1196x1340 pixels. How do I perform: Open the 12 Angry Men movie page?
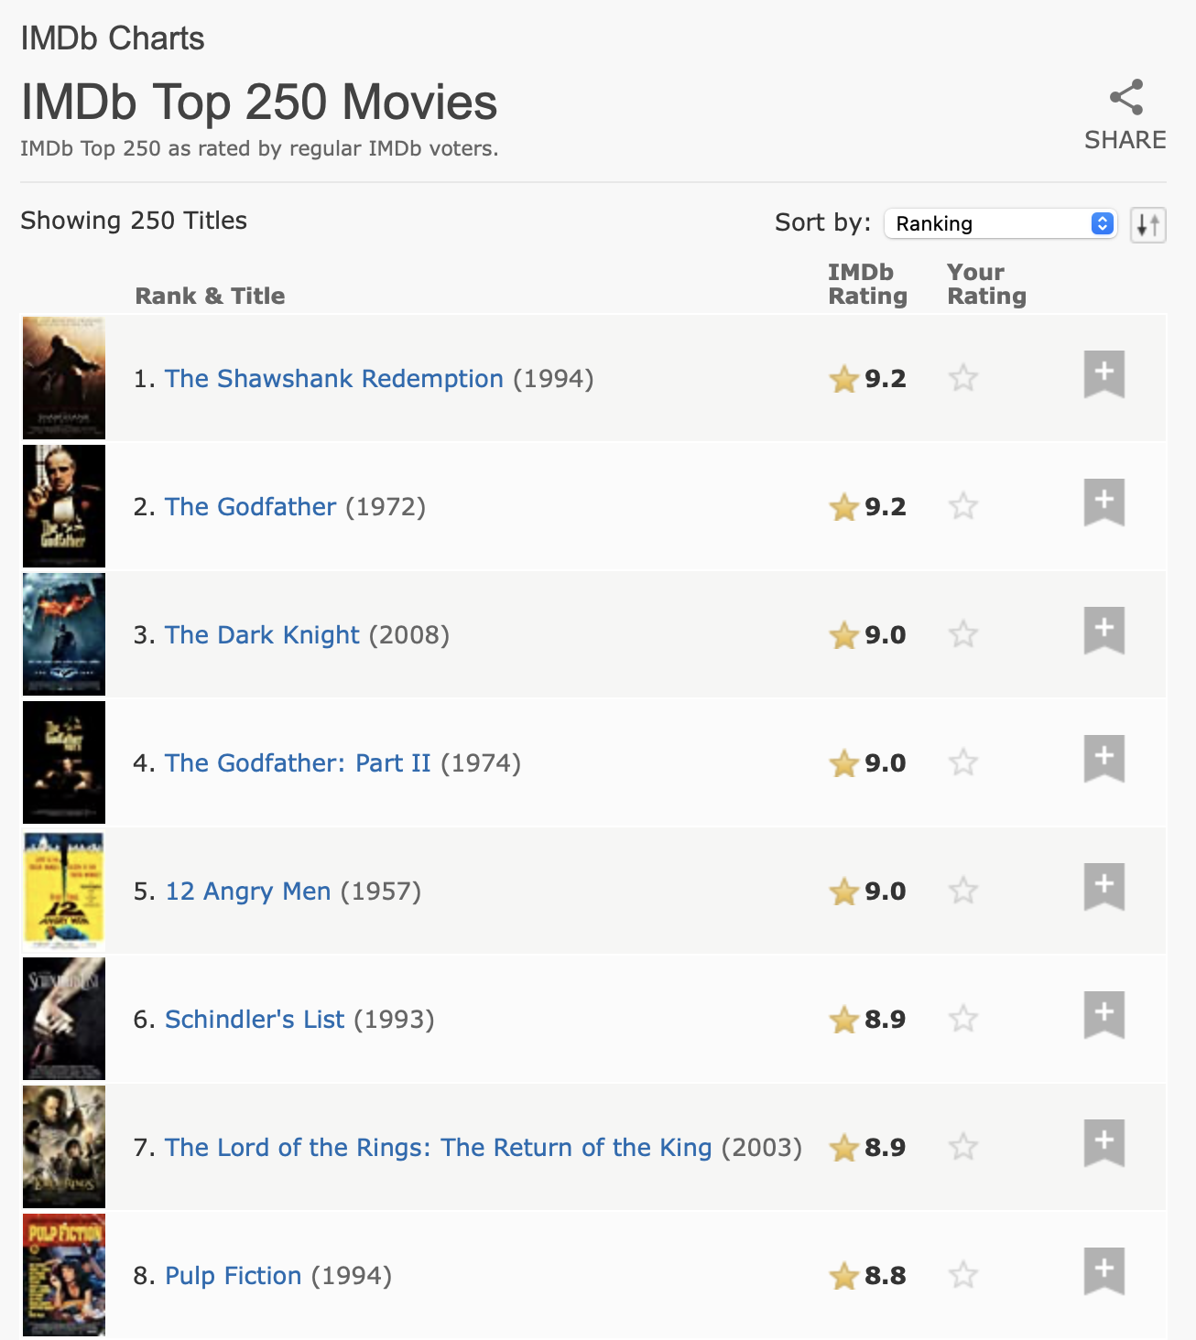coord(247,891)
